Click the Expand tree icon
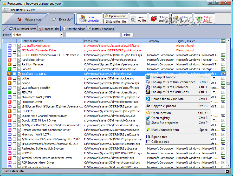This screenshot has width=233, height=176. click(x=148, y=137)
